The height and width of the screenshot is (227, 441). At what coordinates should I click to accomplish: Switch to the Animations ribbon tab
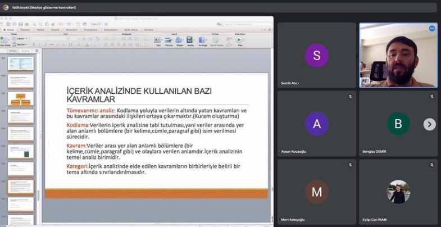[x=111, y=29]
